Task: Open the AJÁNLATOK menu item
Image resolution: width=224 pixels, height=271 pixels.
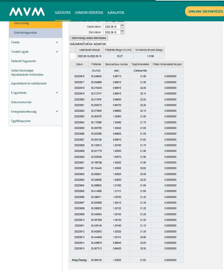Action: coord(116,13)
